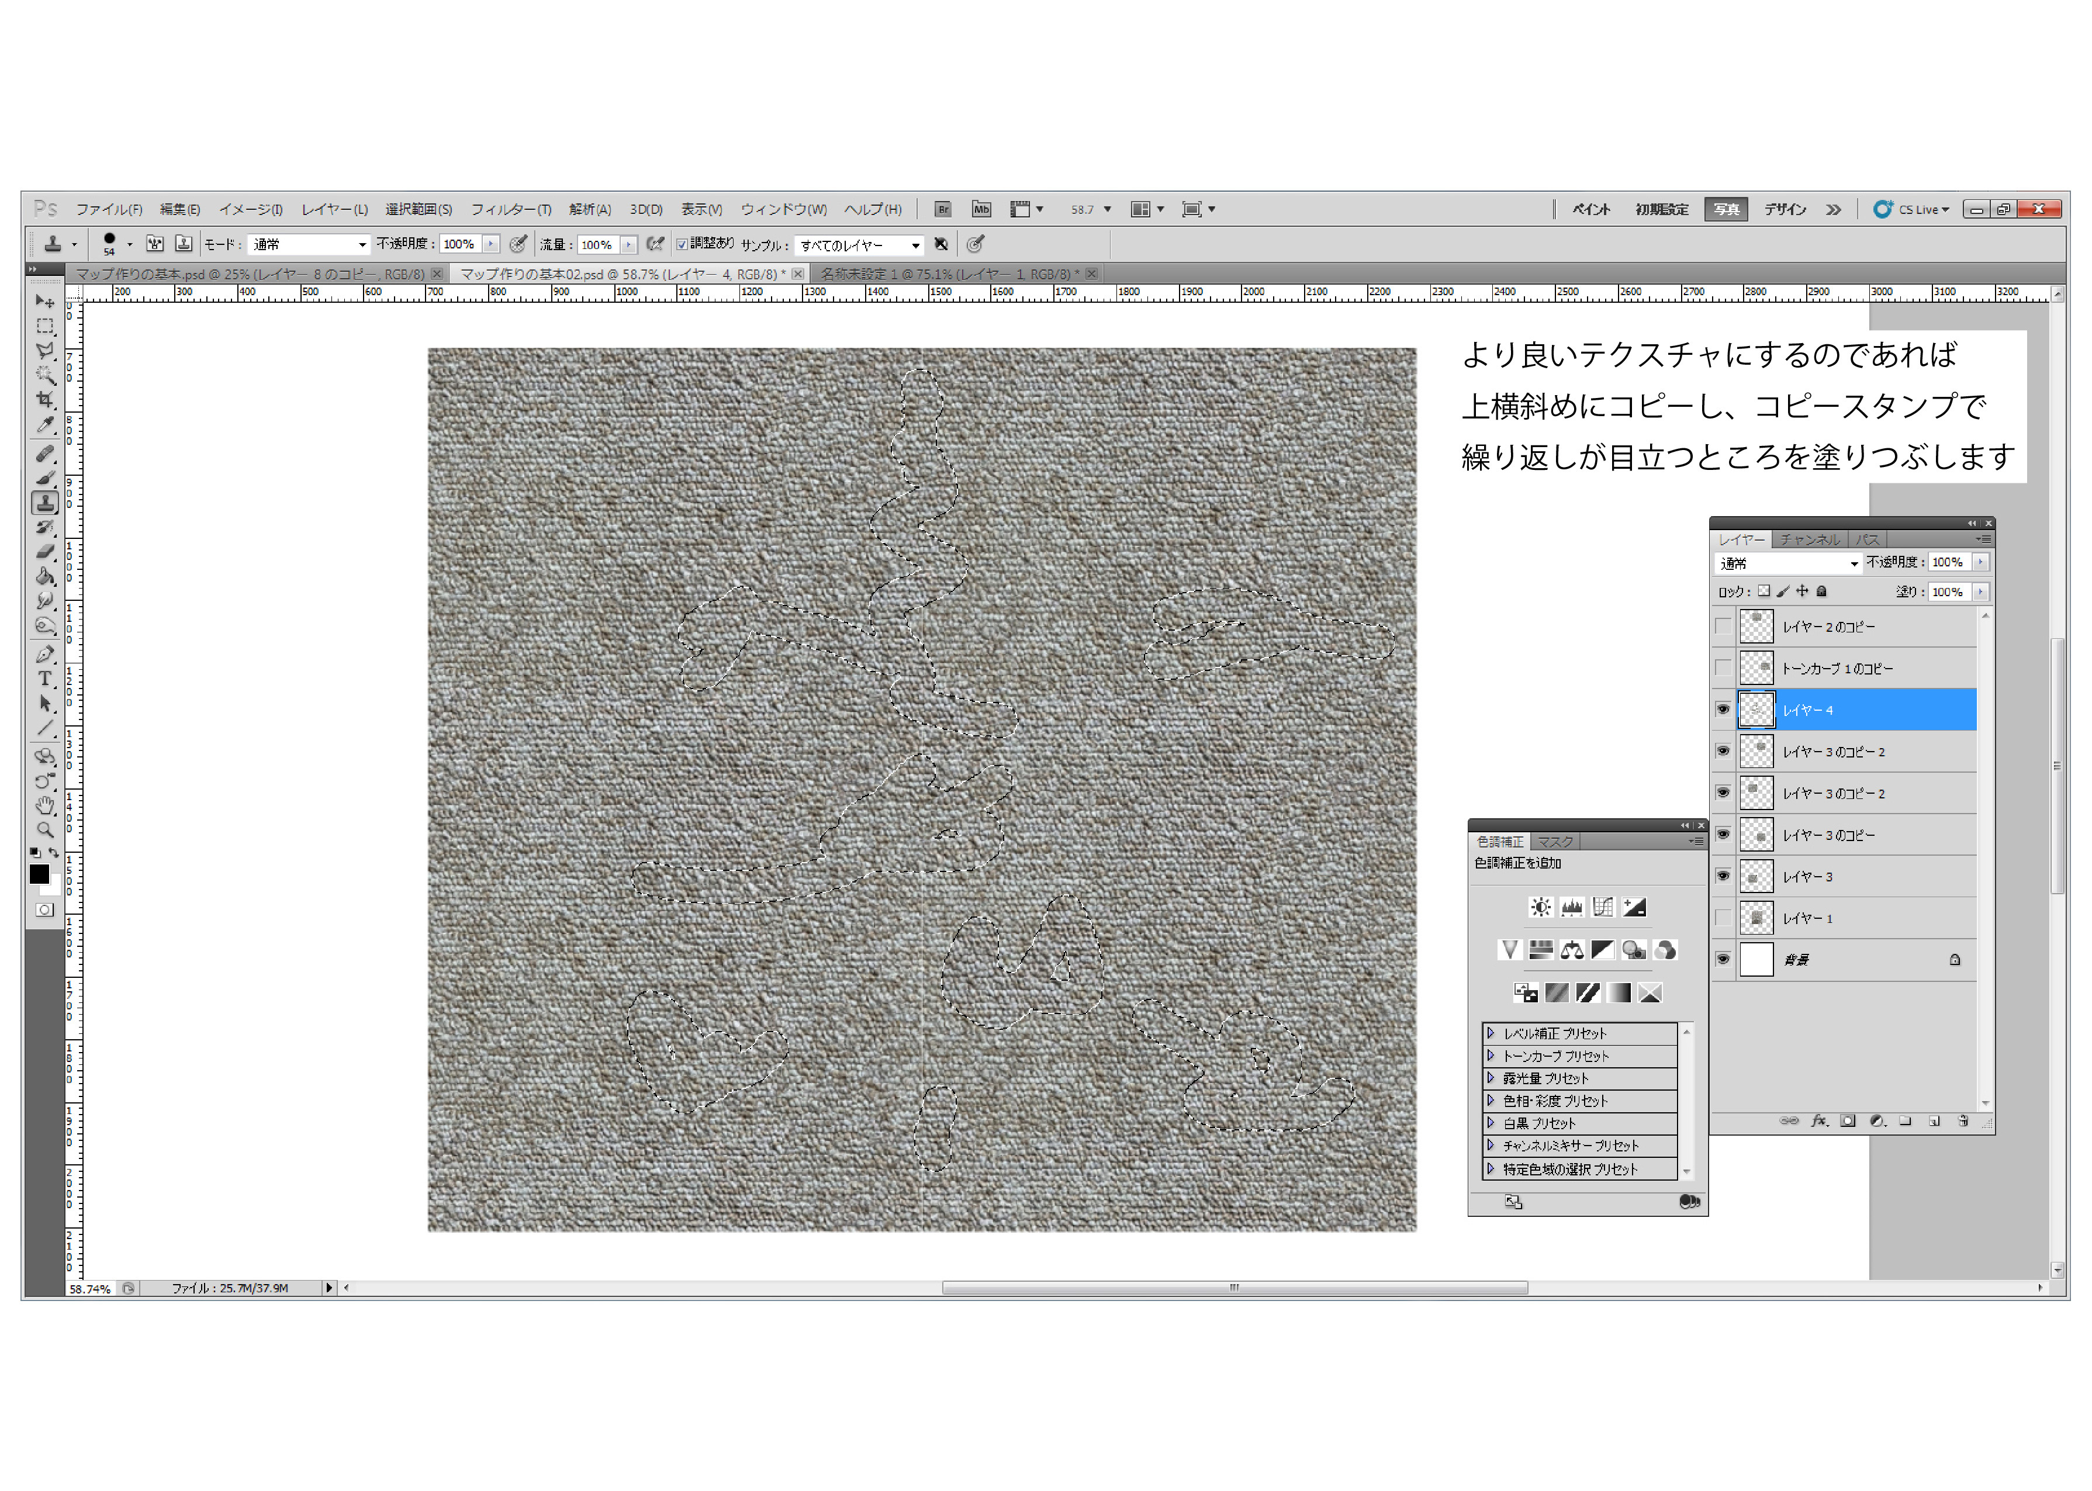Select the Eyedropper tool

click(x=44, y=424)
